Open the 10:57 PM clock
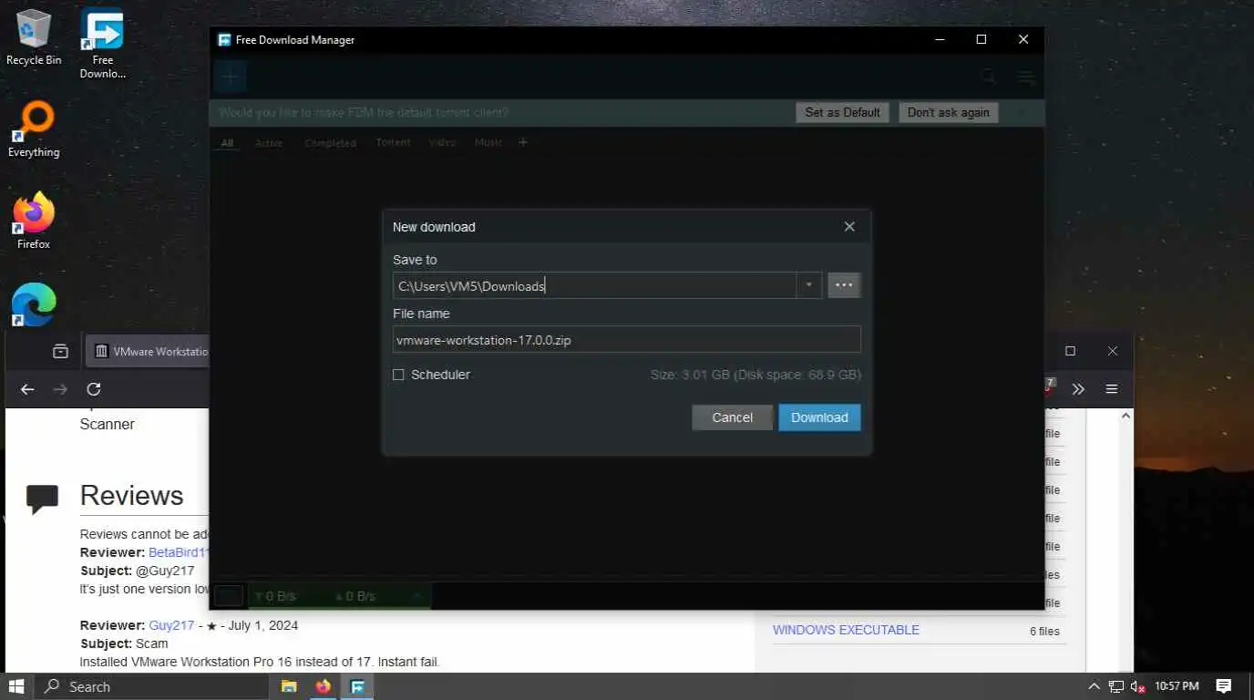This screenshot has width=1254, height=700. pos(1177,685)
